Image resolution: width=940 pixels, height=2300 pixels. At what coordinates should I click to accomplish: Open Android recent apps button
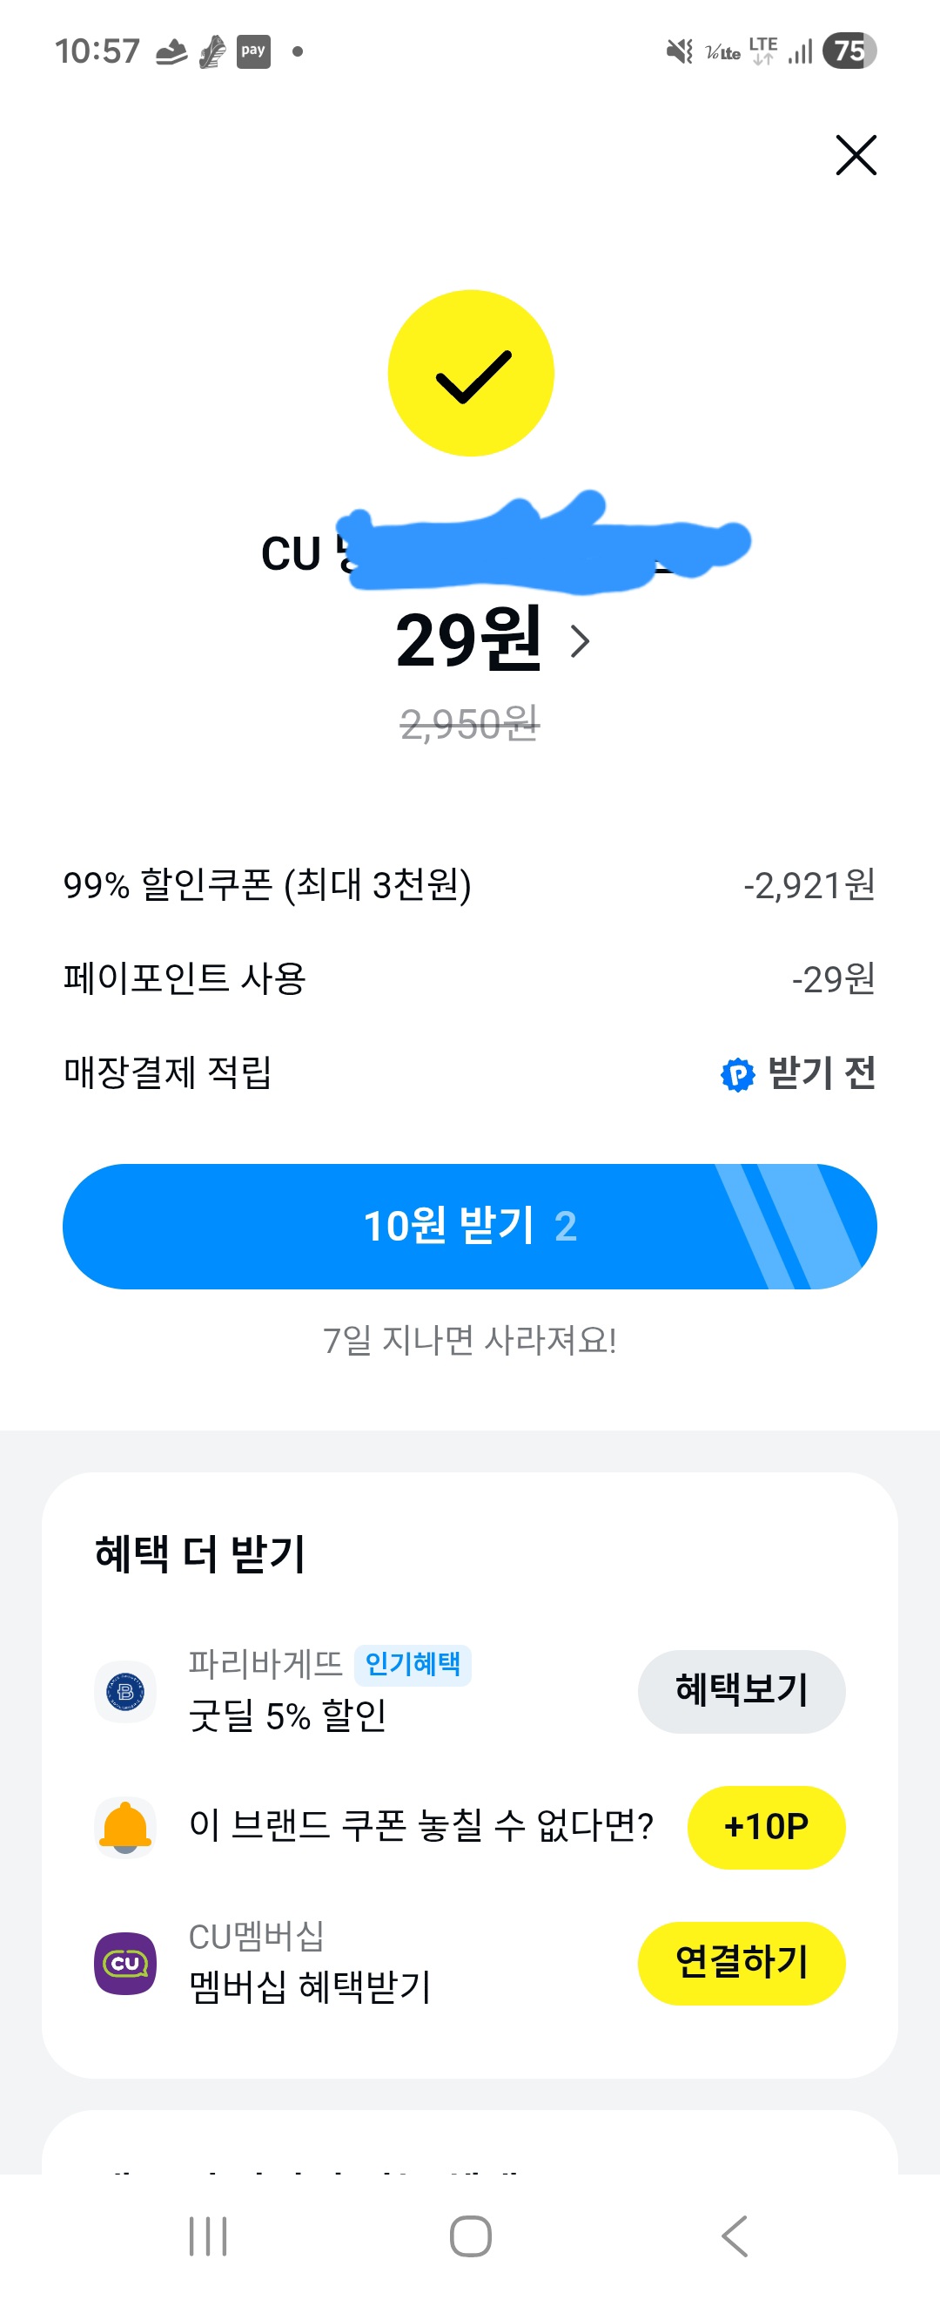click(x=208, y=2236)
